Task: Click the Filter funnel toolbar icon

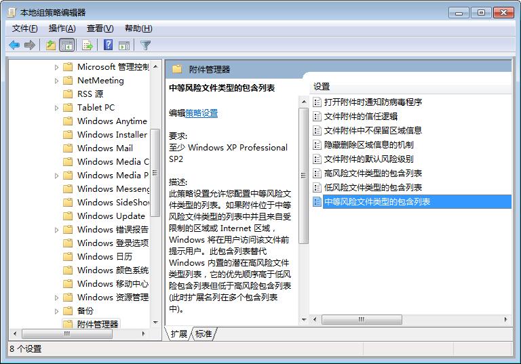Action: 146,45
